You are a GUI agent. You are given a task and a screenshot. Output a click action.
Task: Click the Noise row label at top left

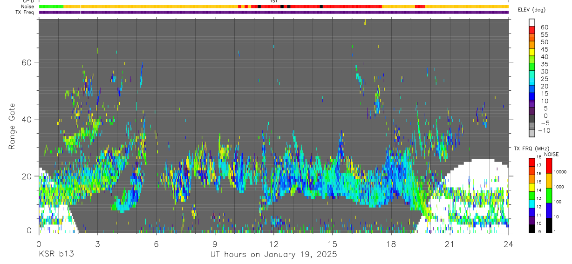(28, 7)
